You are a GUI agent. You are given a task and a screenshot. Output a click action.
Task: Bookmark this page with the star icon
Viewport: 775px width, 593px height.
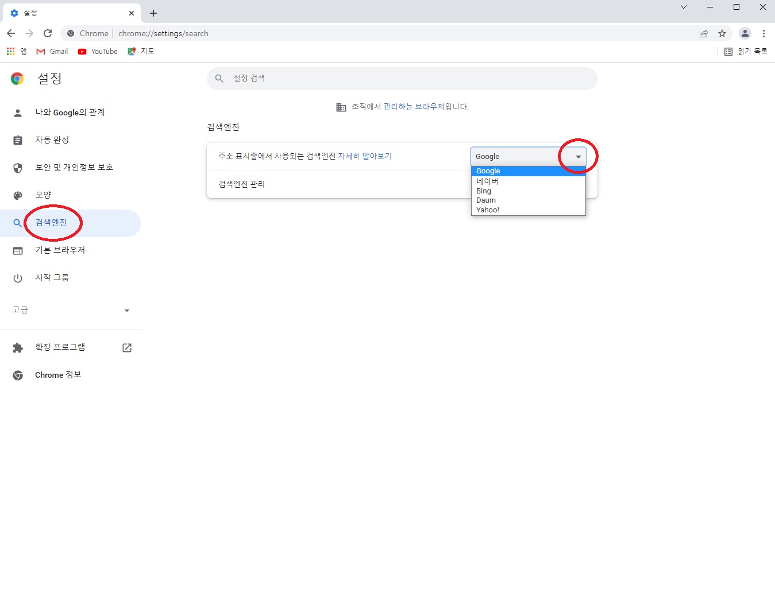click(x=722, y=33)
